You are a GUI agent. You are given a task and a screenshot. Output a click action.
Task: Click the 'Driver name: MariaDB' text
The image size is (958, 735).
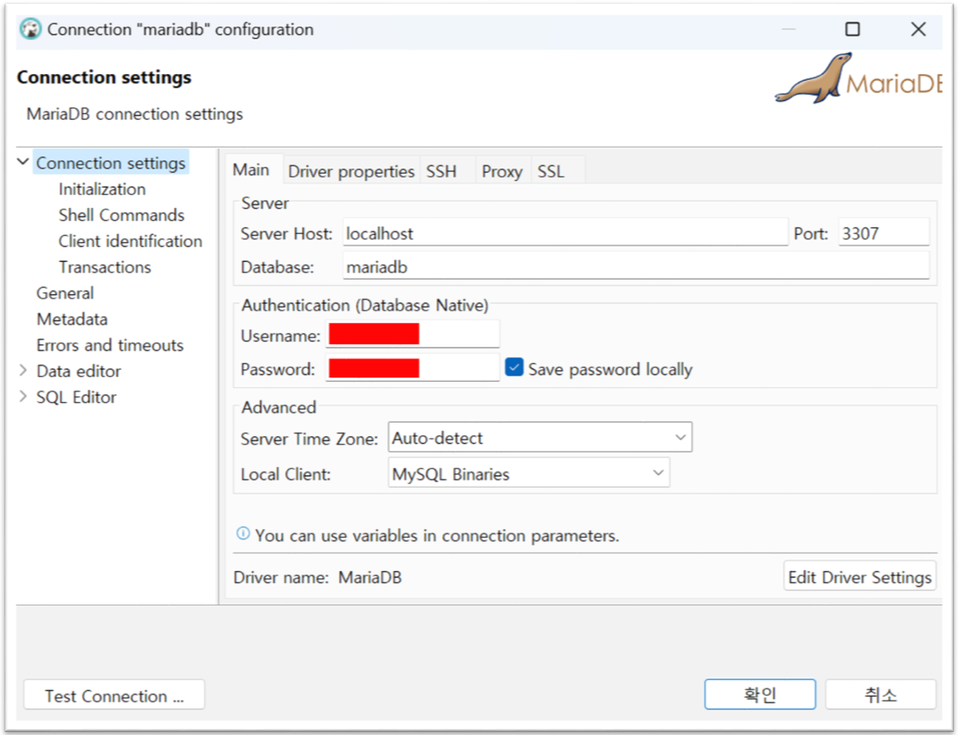click(x=317, y=577)
